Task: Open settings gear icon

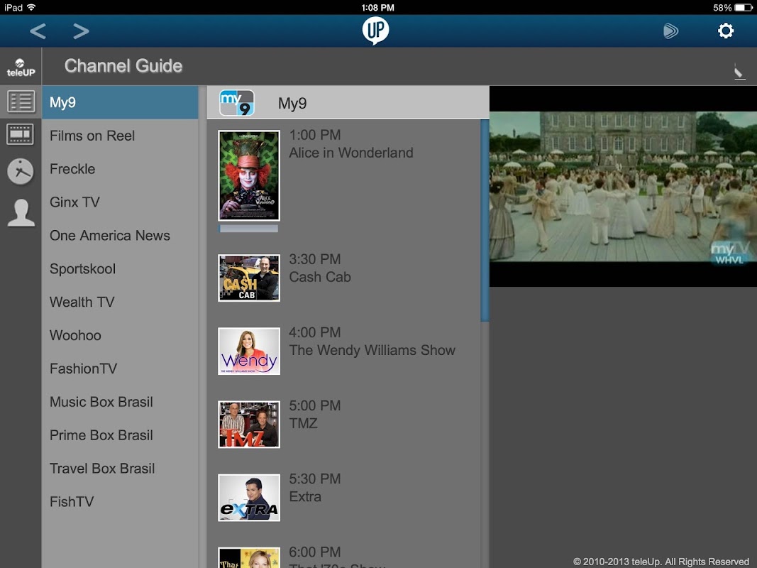Action: [726, 31]
